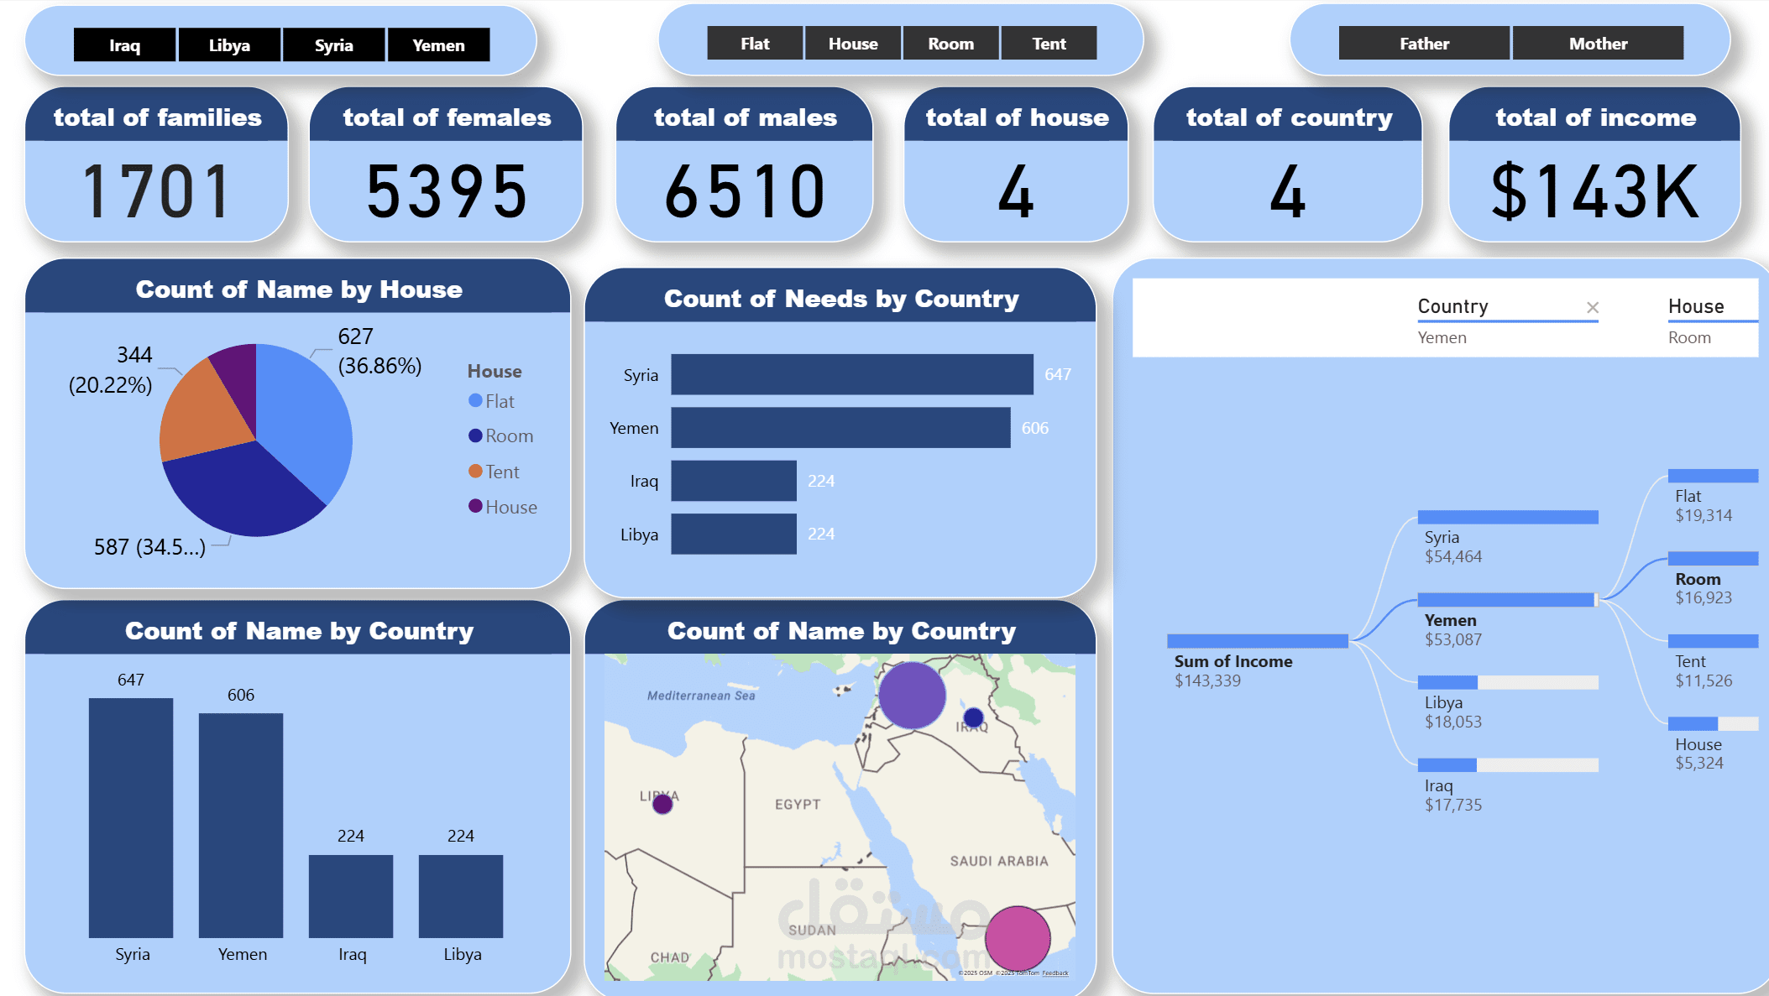Click the Flat $19,314 tree node
The width and height of the screenshot is (1769, 996).
[1713, 476]
